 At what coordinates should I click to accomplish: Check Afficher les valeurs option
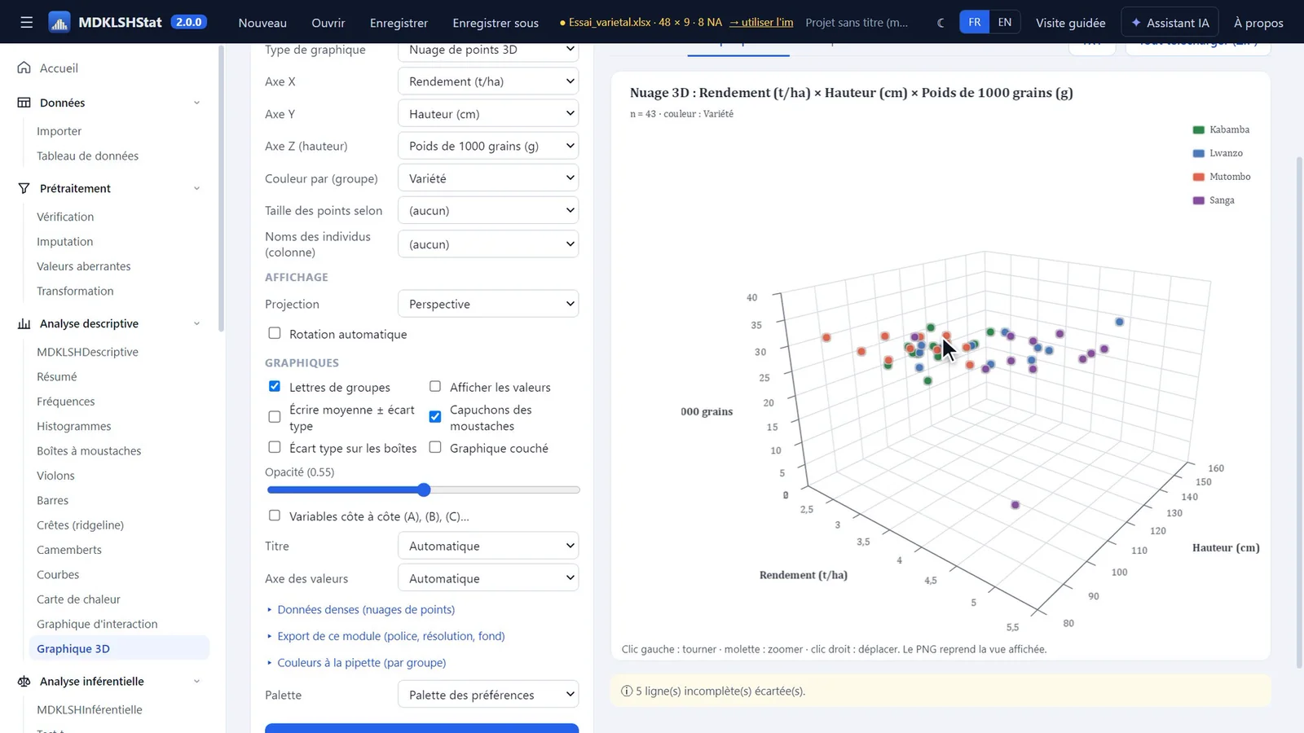(x=435, y=386)
